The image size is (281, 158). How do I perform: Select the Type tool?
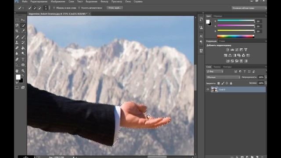[23, 59]
